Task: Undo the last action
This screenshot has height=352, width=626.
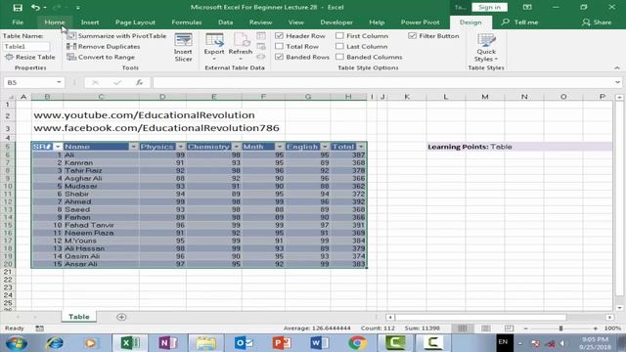Action: 35,7
